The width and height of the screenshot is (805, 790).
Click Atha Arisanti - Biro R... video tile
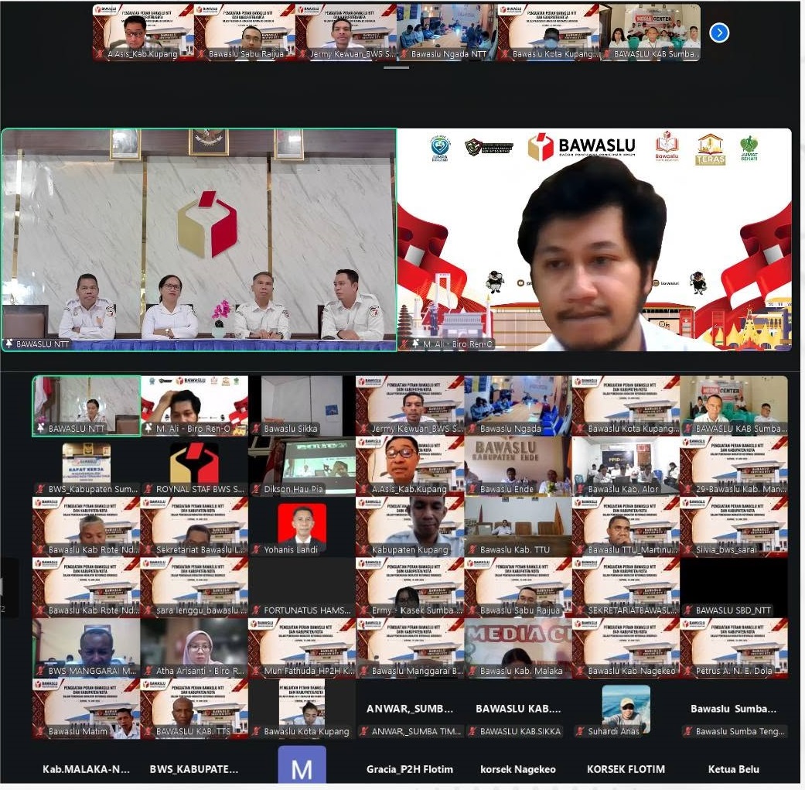194,648
